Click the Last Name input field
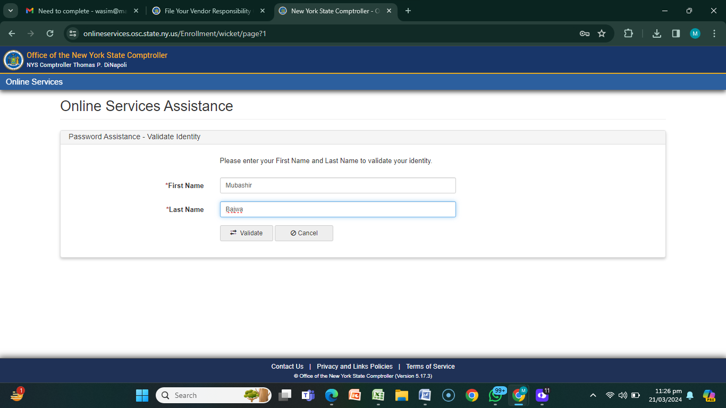The image size is (726, 408). [337, 209]
